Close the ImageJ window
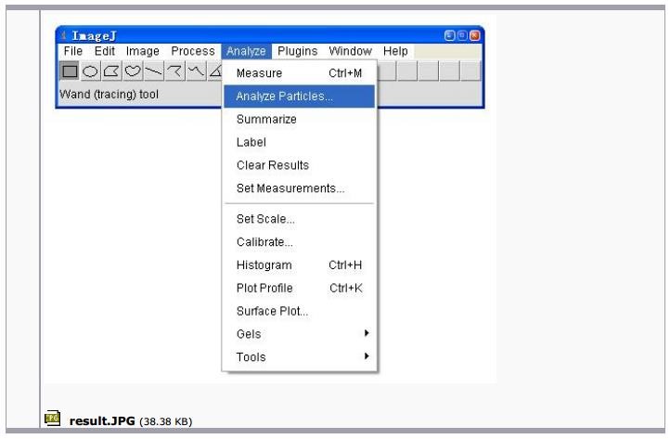 coord(474,35)
